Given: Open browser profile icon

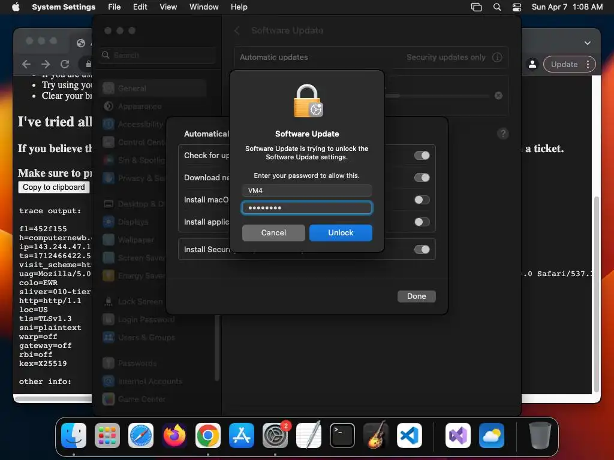Looking at the screenshot, I should coord(532,65).
